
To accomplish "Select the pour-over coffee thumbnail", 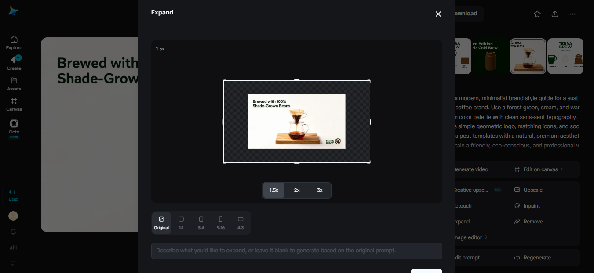I will [x=528, y=56].
